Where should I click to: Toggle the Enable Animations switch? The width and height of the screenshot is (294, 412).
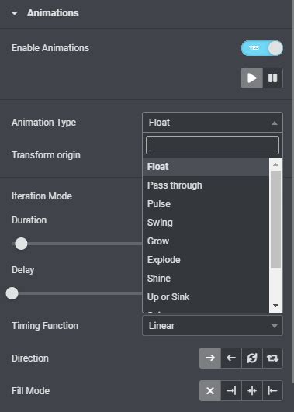[x=262, y=48]
